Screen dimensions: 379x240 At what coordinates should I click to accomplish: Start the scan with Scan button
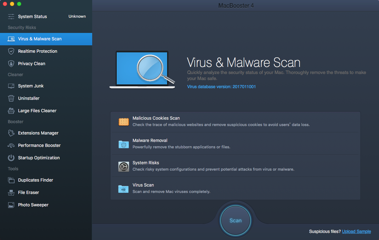coord(235,221)
